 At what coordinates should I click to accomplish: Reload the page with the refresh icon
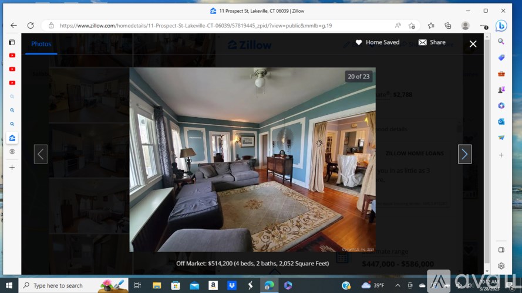click(31, 26)
